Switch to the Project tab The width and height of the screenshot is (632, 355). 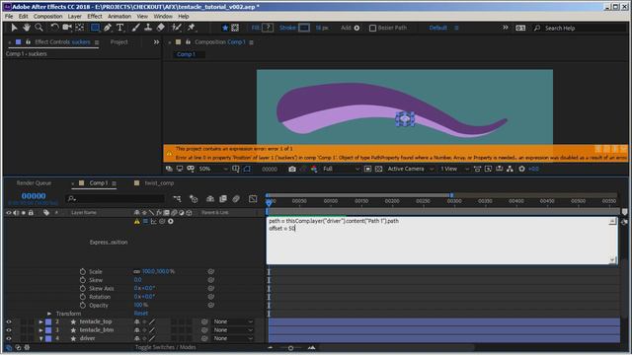119,41
